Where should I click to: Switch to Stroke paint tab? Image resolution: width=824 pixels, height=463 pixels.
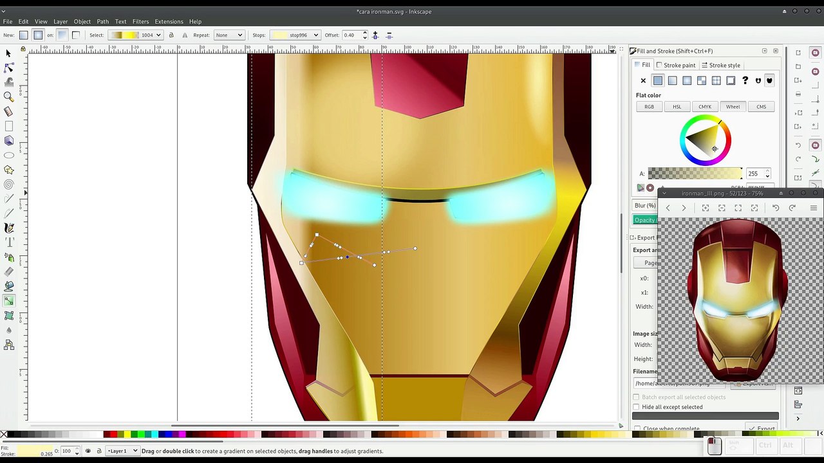(675, 65)
